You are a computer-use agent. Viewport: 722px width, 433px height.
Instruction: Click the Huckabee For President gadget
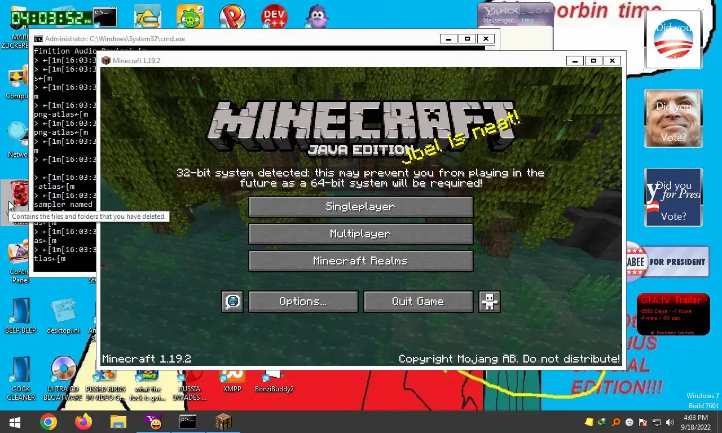click(x=668, y=262)
